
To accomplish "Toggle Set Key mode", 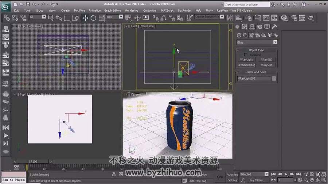I will pos(233,180).
